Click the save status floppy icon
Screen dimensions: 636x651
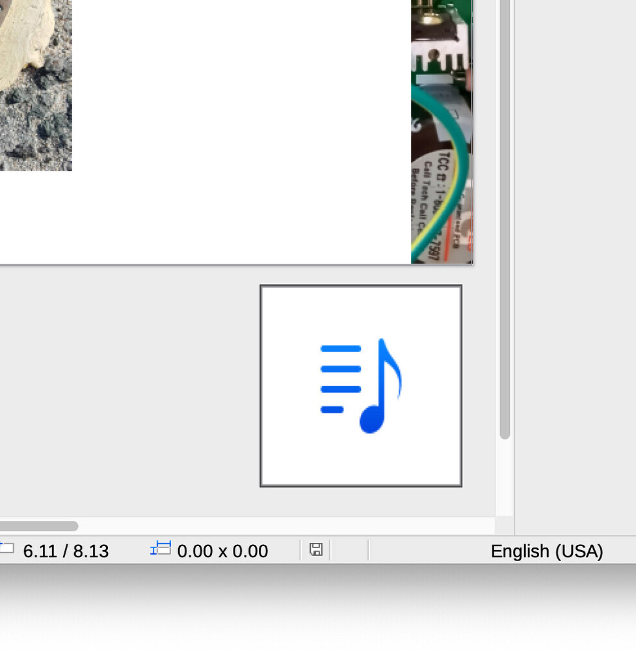[316, 551]
